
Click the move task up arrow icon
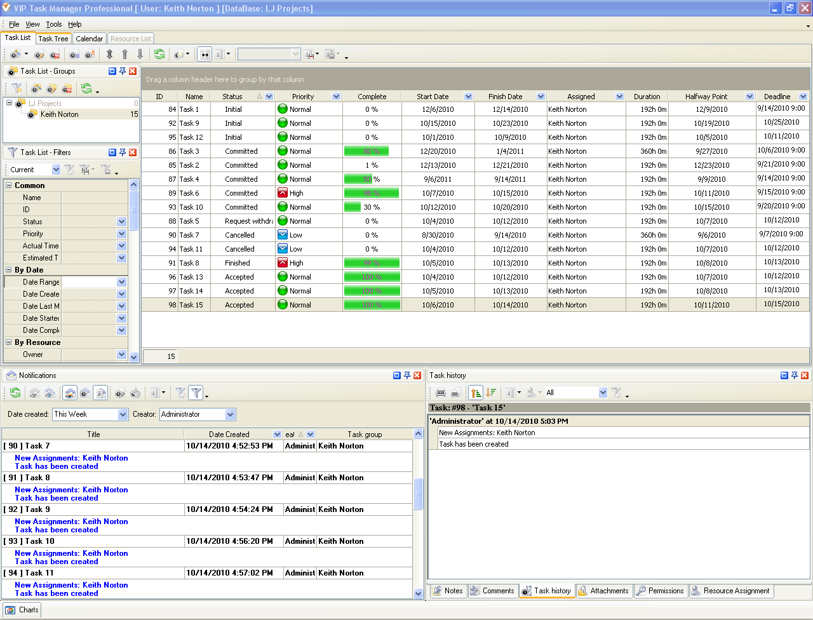pyautogui.click(x=125, y=55)
